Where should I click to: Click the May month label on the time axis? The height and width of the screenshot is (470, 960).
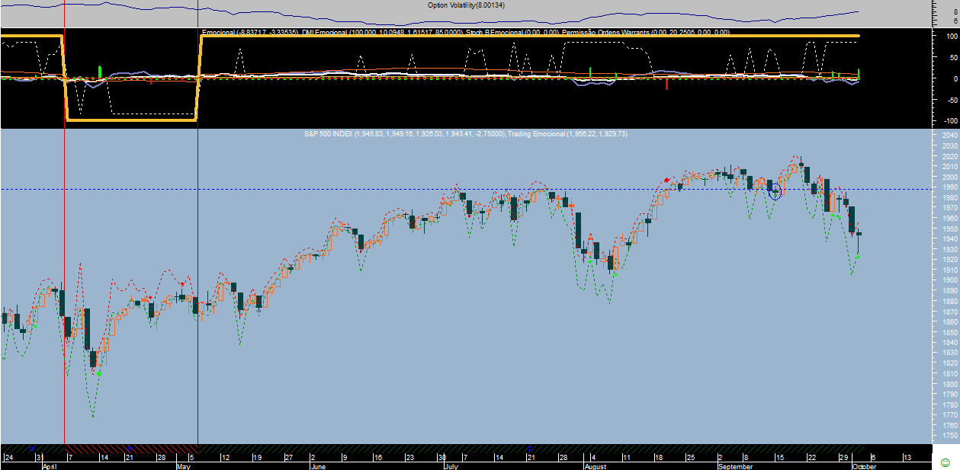coord(183,465)
